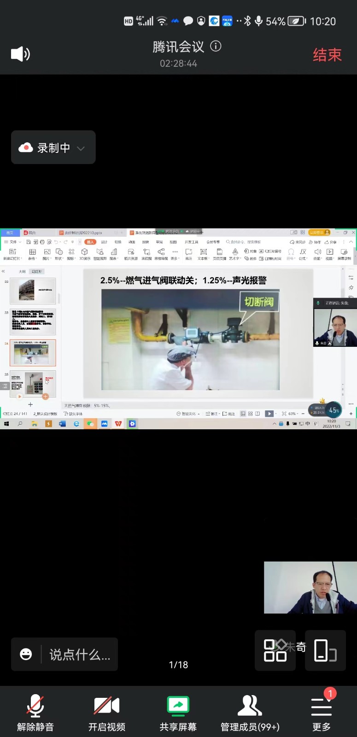
Task: Select slide 22 thumbnail
Action: click(33, 291)
